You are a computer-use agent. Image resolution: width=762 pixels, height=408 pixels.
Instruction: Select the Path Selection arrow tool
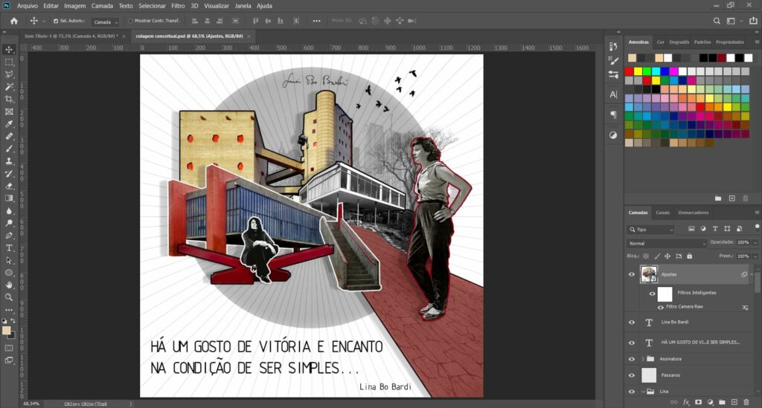9,260
